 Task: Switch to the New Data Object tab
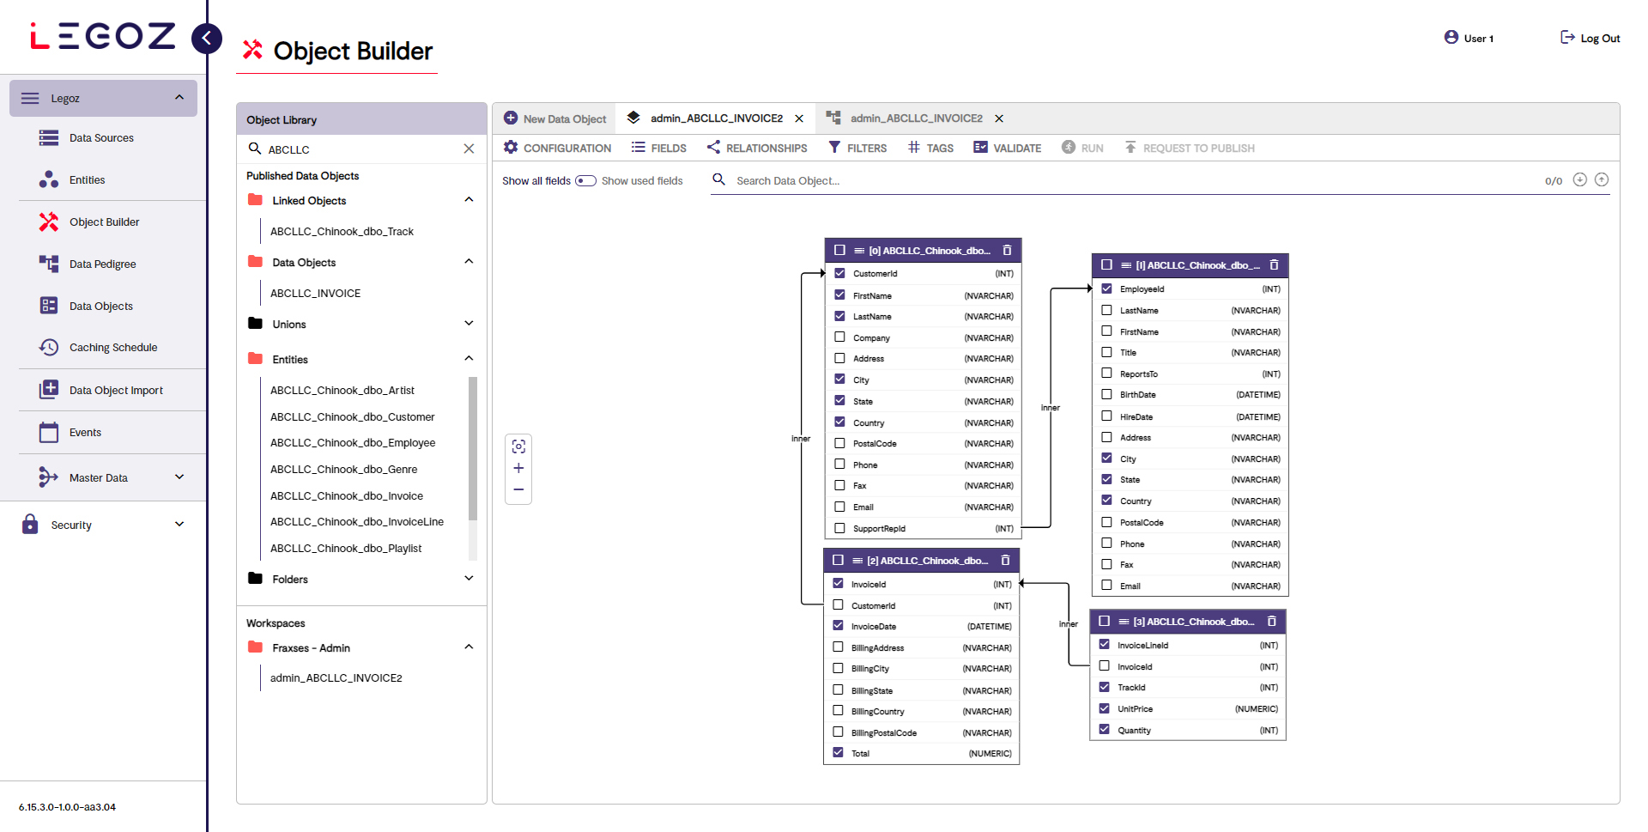coord(555,118)
